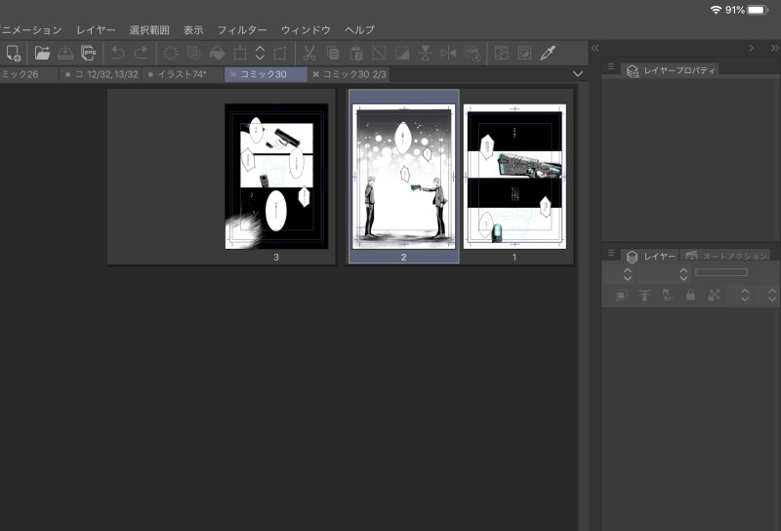Image resolution: width=781 pixels, height=531 pixels.
Task: Cut the selection with the scissors icon
Action: tap(309, 53)
